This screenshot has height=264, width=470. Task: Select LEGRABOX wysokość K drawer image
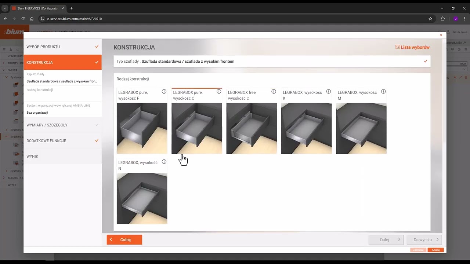pos(306,128)
